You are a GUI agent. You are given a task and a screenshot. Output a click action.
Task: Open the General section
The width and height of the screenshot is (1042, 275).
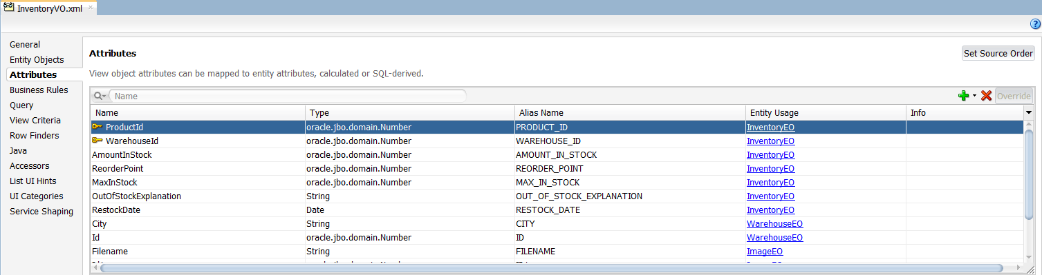(25, 44)
